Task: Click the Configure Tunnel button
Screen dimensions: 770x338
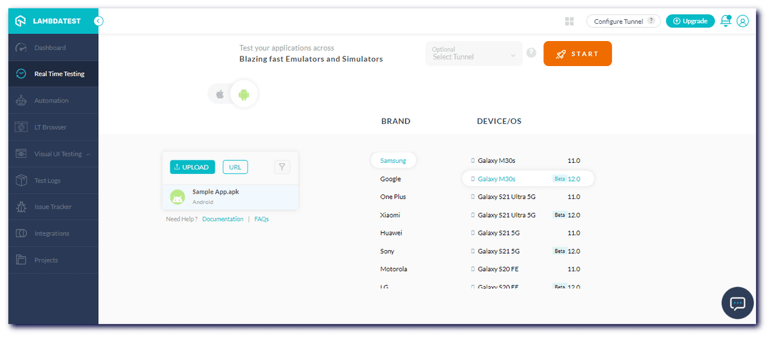Action: point(624,21)
